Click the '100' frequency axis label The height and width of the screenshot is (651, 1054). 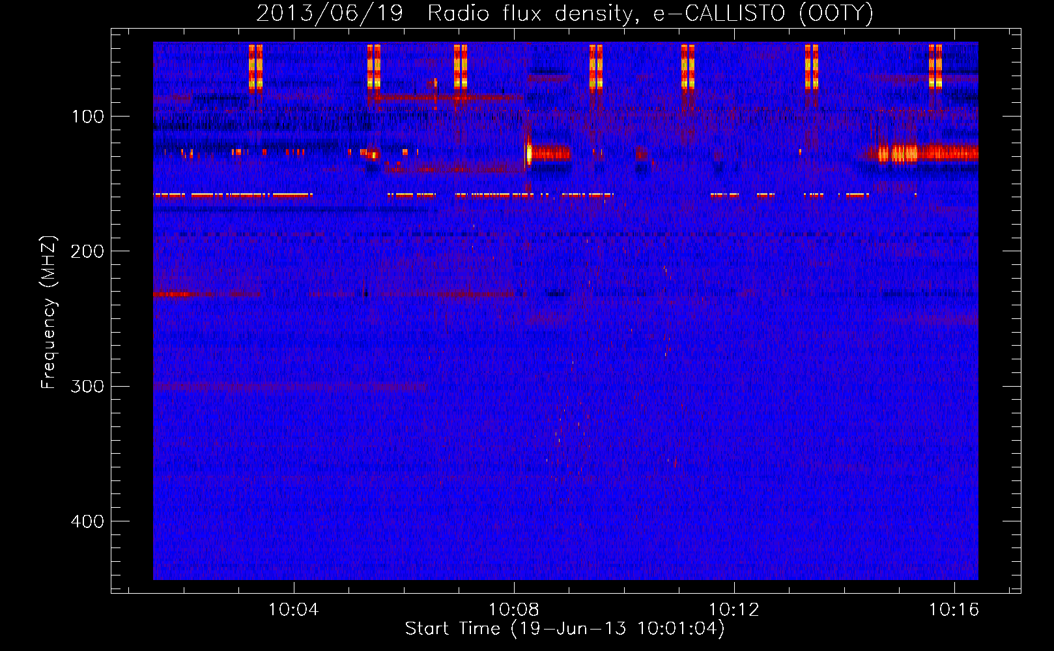[x=87, y=117]
